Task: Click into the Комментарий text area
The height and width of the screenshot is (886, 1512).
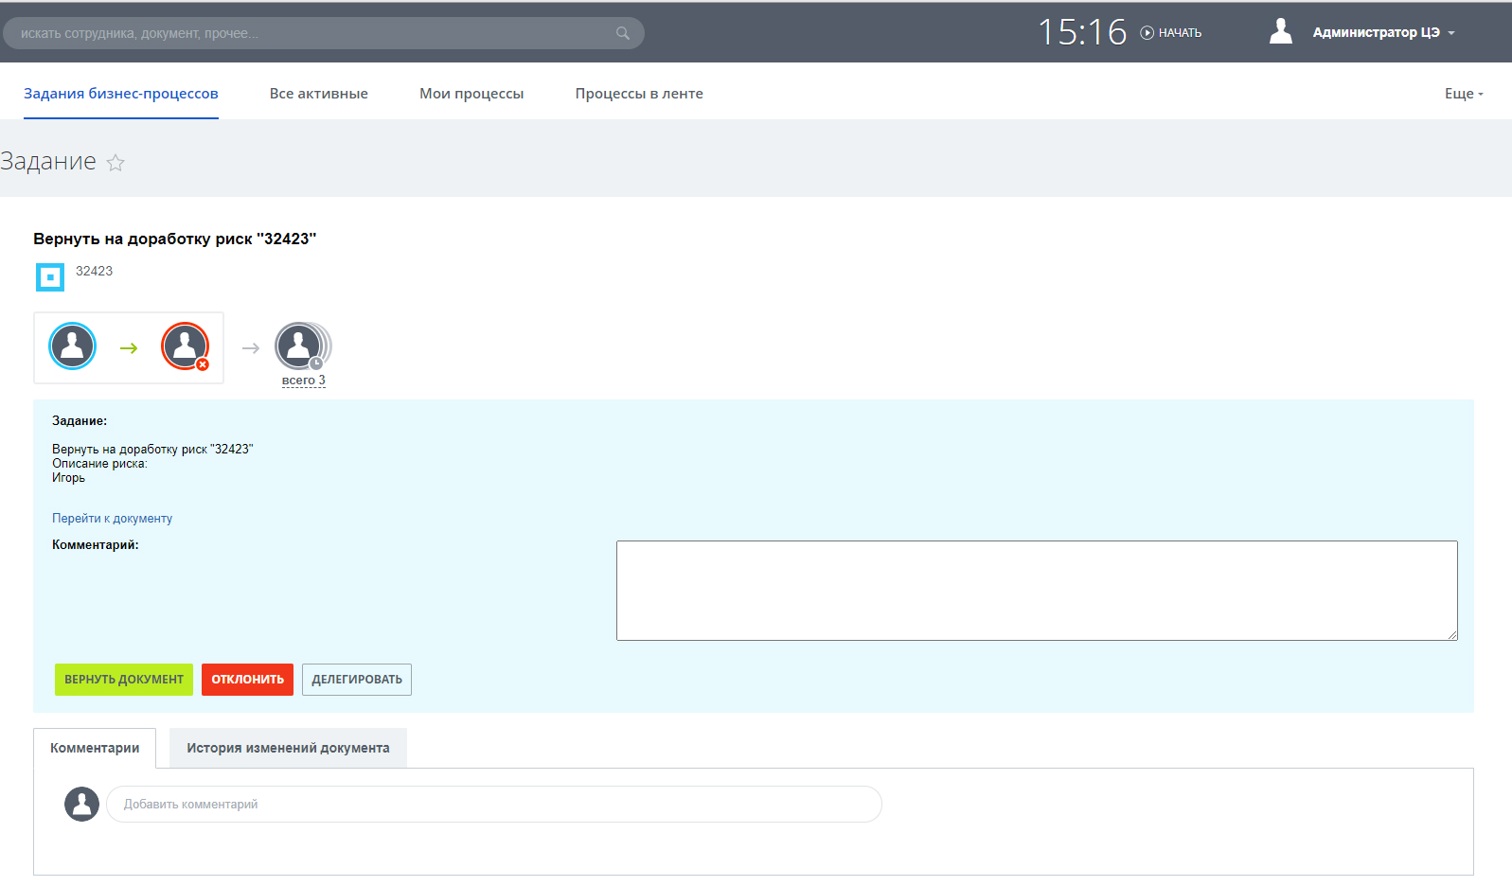Action: 1036,590
